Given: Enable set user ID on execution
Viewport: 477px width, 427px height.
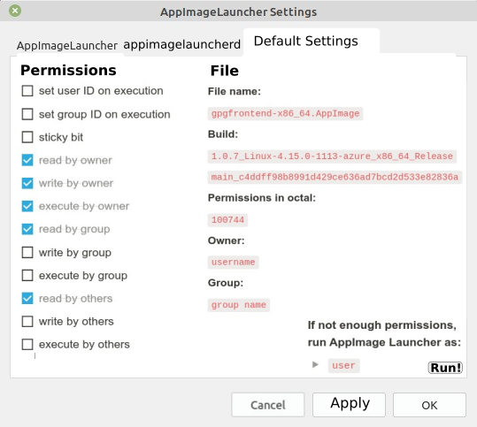Looking at the screenshot, I should tap(27, 91).
